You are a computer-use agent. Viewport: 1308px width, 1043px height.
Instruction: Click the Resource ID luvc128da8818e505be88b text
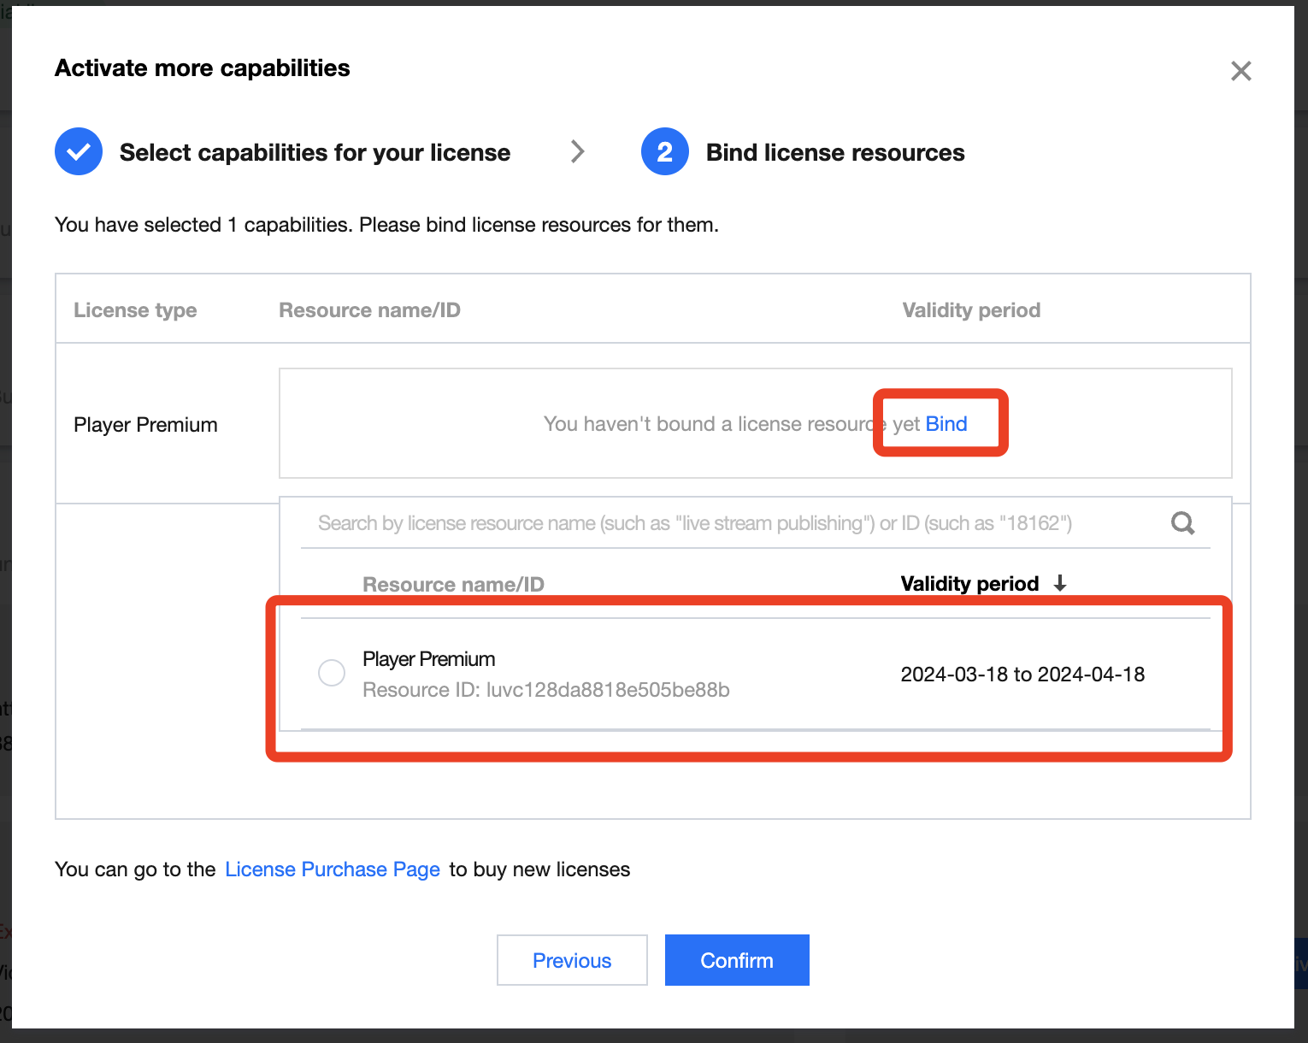pos(545,690)
